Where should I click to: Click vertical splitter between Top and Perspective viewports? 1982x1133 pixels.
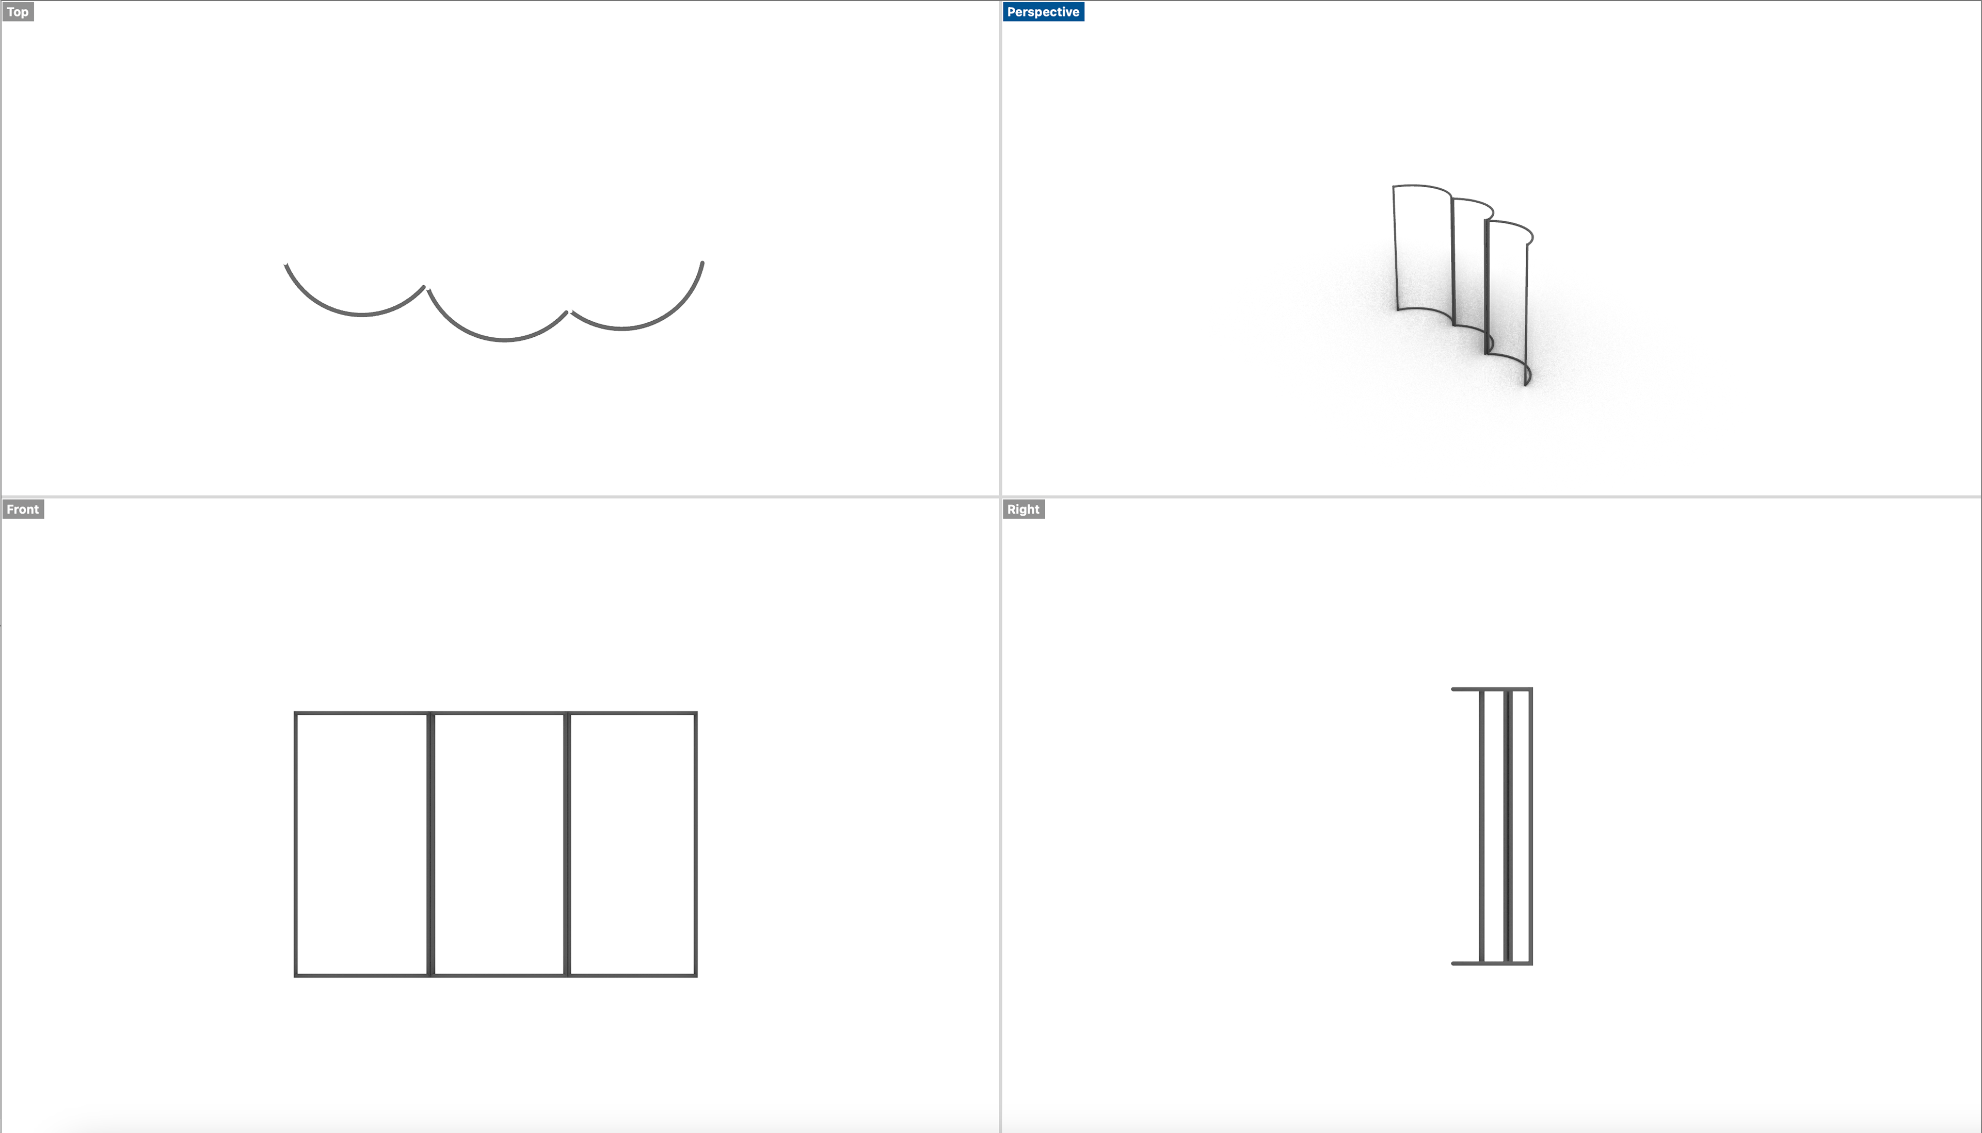(x=1001, y=248)
